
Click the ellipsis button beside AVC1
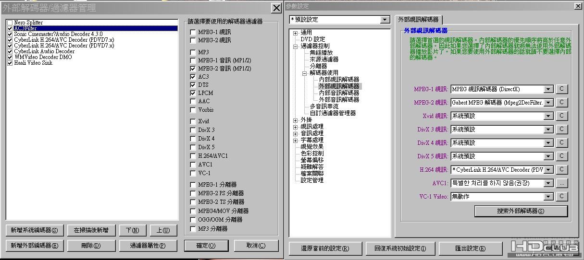561,183
